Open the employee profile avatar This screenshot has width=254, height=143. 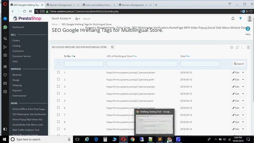(x=250, y=19)
